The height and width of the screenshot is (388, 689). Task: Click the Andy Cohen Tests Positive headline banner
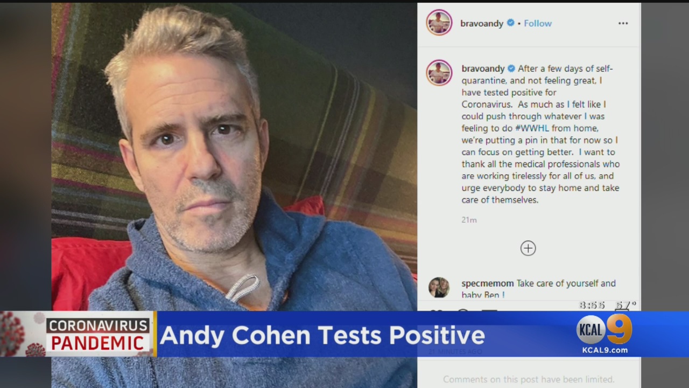click(322, 335)
